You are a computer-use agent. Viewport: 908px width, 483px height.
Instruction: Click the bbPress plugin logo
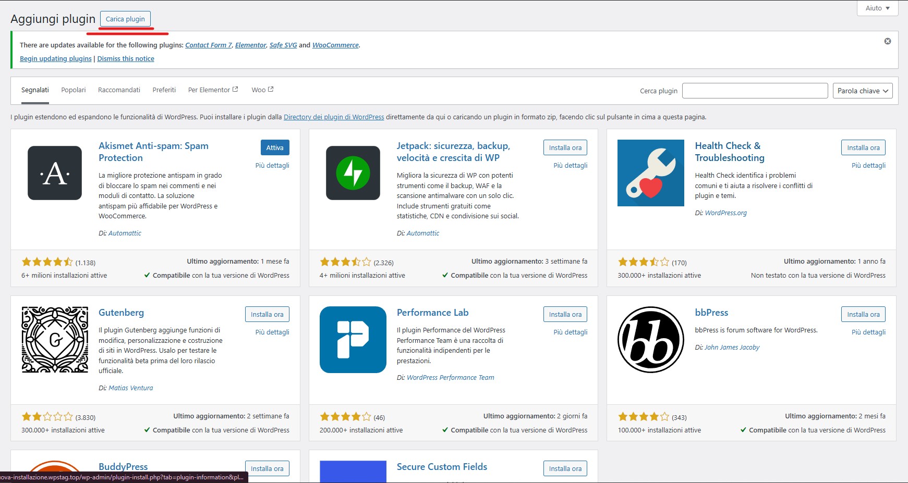pos(651,340)
